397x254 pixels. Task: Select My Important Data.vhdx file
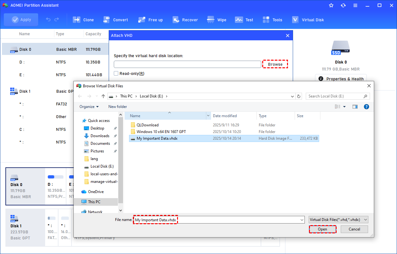point(224,138)
